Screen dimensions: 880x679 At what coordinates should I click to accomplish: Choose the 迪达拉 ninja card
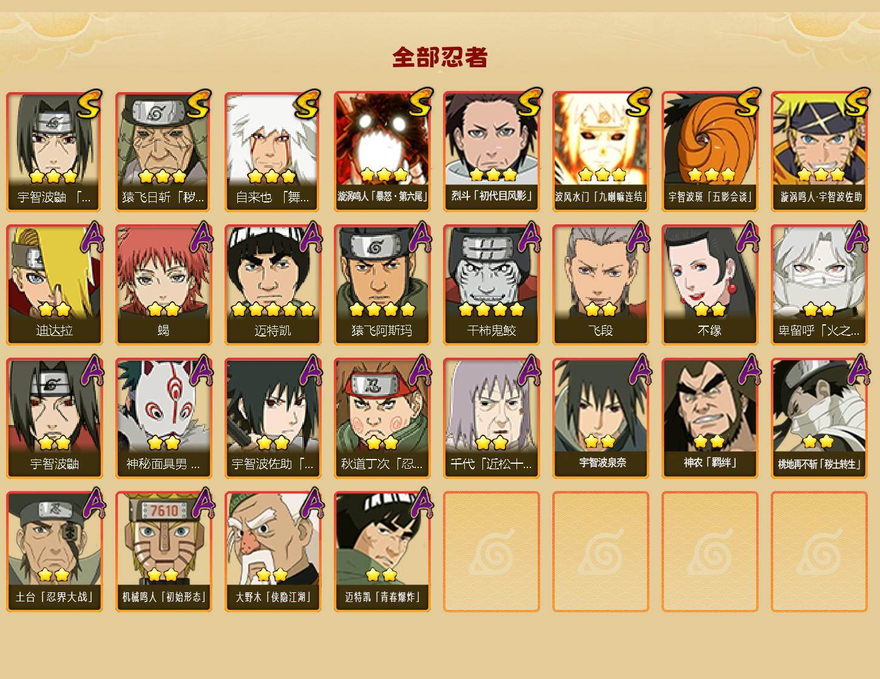pyautogui.click(x=55, y=285)
